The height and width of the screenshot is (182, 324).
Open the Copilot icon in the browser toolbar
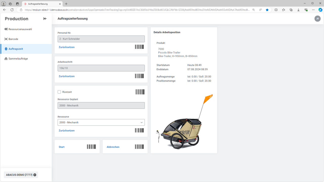tap(320, 10)
